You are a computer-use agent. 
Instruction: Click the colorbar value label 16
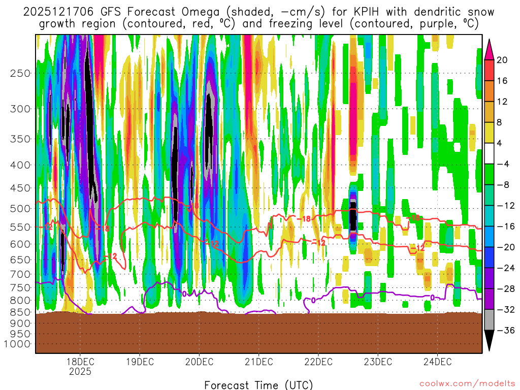pyautogui.click(x=502, y=81)
